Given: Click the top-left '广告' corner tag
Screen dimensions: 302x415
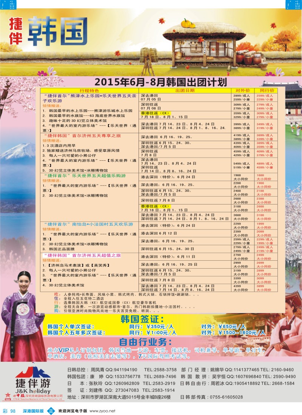Looking at the screenshot, I should point(8,4).
